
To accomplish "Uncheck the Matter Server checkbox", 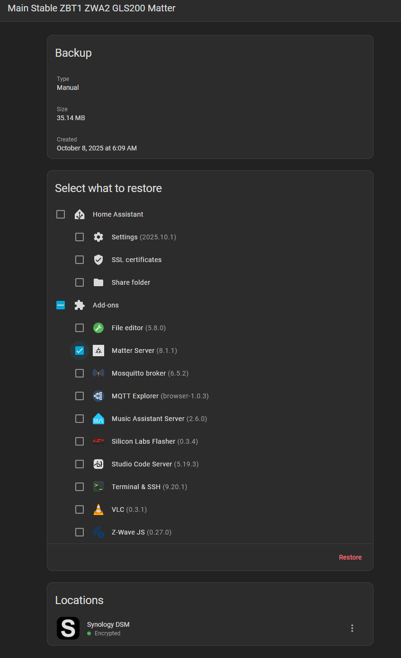I will pos(80,351).
